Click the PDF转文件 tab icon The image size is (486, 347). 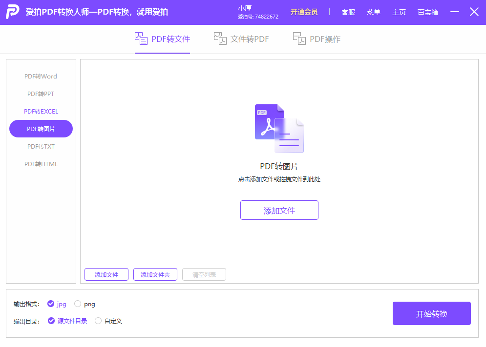pos(141,39)
